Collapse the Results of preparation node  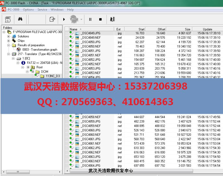point(8,45)
